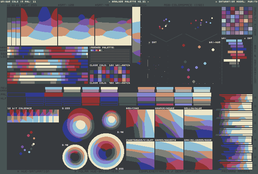Viewport: 258px width, 174px height.
Task: Click the 'POLAR HUE-BRIGHTNESS' footer label
Action: point(97,171)
